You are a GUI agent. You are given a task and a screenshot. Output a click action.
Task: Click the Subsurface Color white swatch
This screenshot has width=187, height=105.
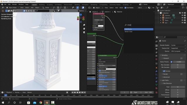(111, 69)
